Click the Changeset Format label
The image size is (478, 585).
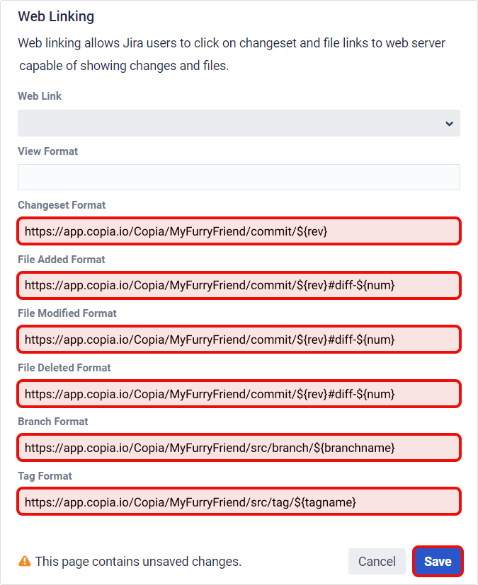click(x=62, y=205)
